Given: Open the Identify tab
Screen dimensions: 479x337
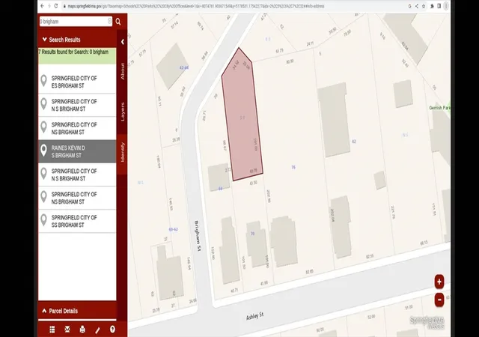Looking at the screenshot, I should (123, 152).
